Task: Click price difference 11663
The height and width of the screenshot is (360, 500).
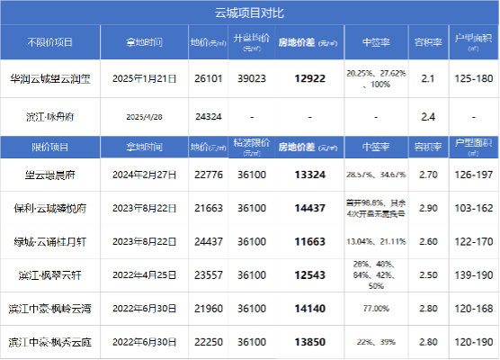Action: tap(310, 241)
